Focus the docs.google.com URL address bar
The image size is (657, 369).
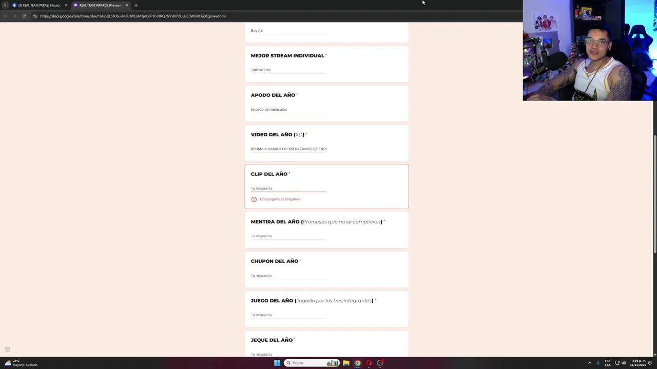point(133,16)
